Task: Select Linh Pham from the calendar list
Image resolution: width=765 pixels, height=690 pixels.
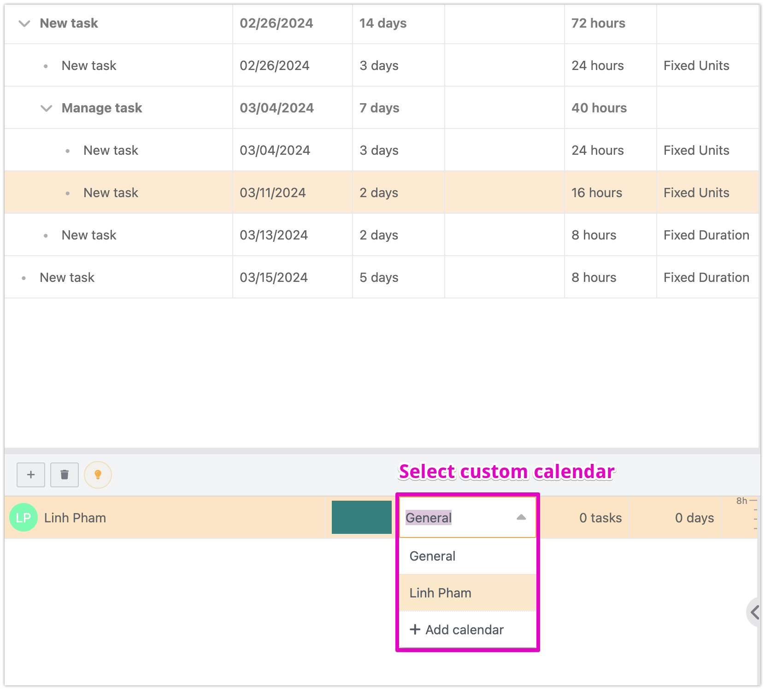Action: pyautogui.click(x=440, y=593)
